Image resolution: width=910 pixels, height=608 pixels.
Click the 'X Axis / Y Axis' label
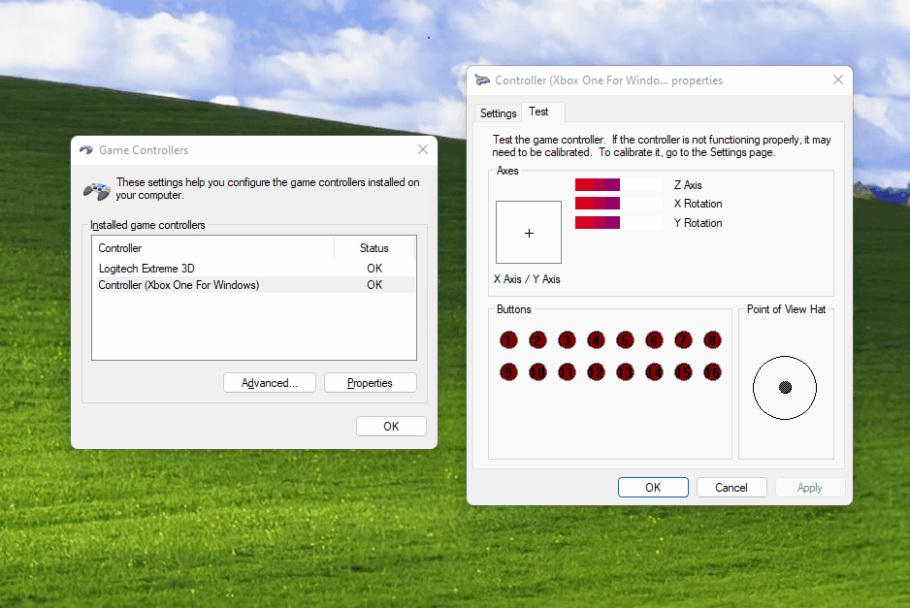pos(527,279)
